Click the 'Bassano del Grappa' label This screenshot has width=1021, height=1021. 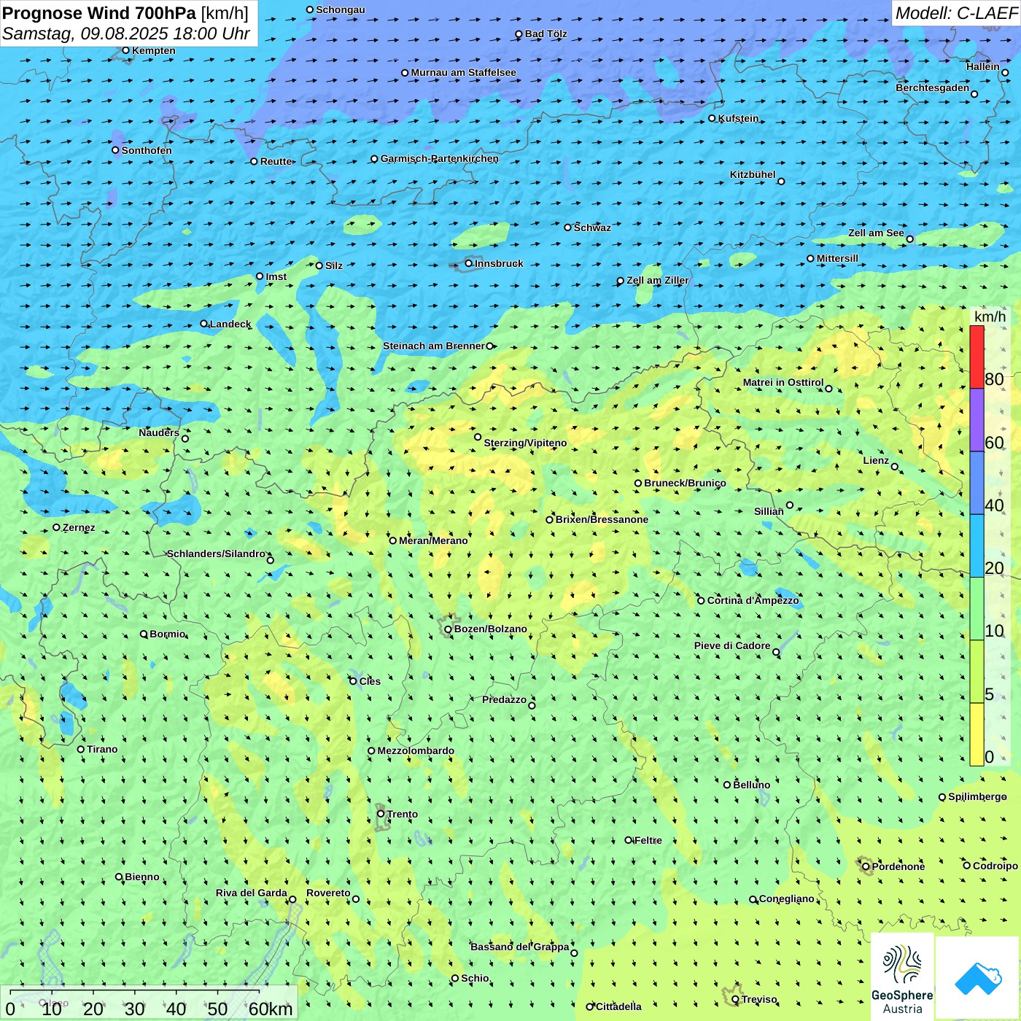tap(520, 947)
